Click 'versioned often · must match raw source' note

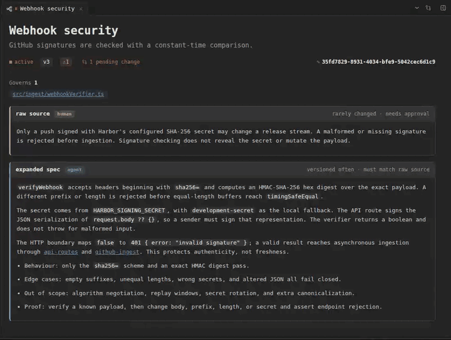pos(368,170)
